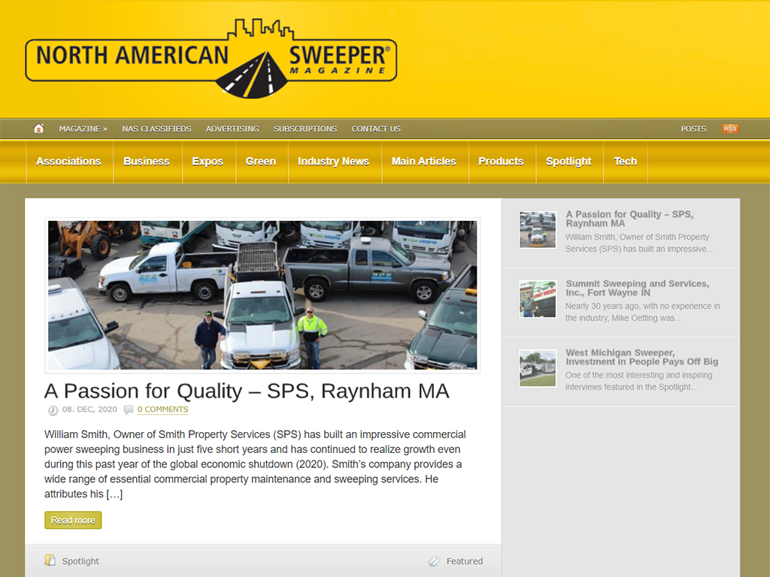Click the home icon in top navigation
The width and height of the screenshot is (770, 577).
point(39,128)
